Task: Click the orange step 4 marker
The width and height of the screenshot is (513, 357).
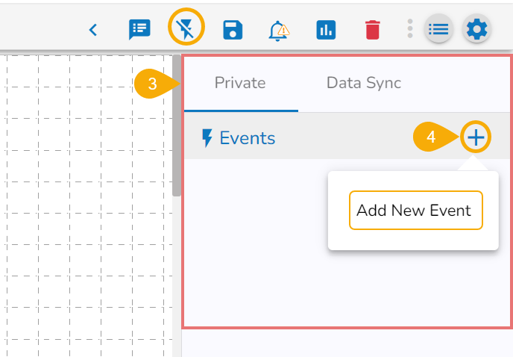Action: pyautogui.click(x=432, y=137)
